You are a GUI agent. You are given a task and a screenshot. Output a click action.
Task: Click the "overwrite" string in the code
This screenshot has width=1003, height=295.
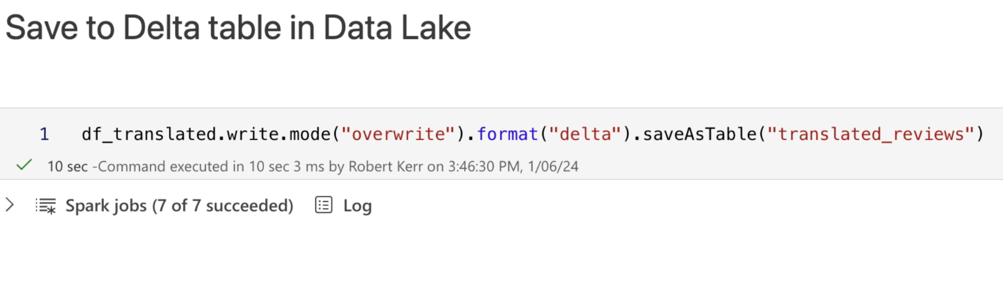(398, 134)
